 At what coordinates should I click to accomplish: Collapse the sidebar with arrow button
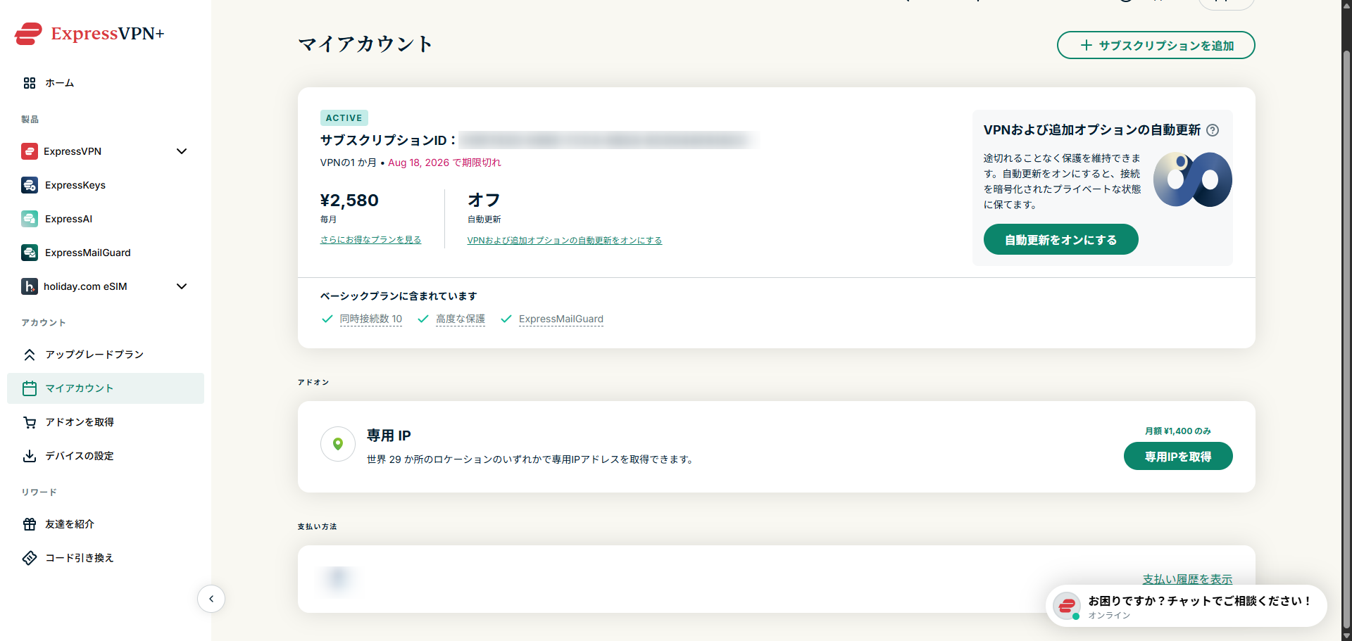[211, 599]
